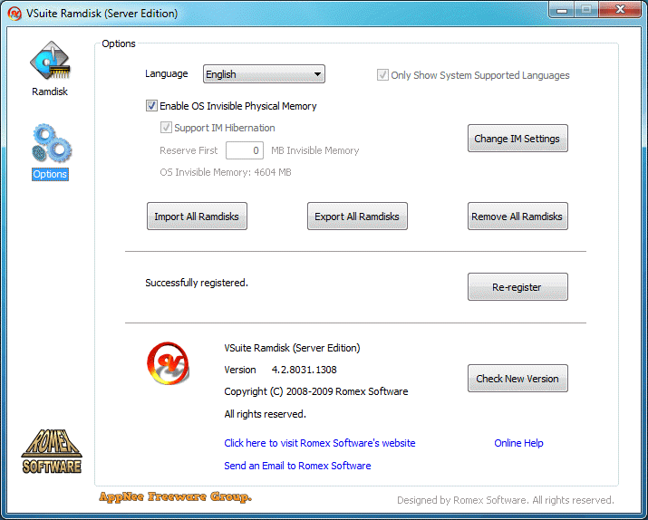Click the Re-register button
Screen dimensions: 648x520
coord(517,286)
